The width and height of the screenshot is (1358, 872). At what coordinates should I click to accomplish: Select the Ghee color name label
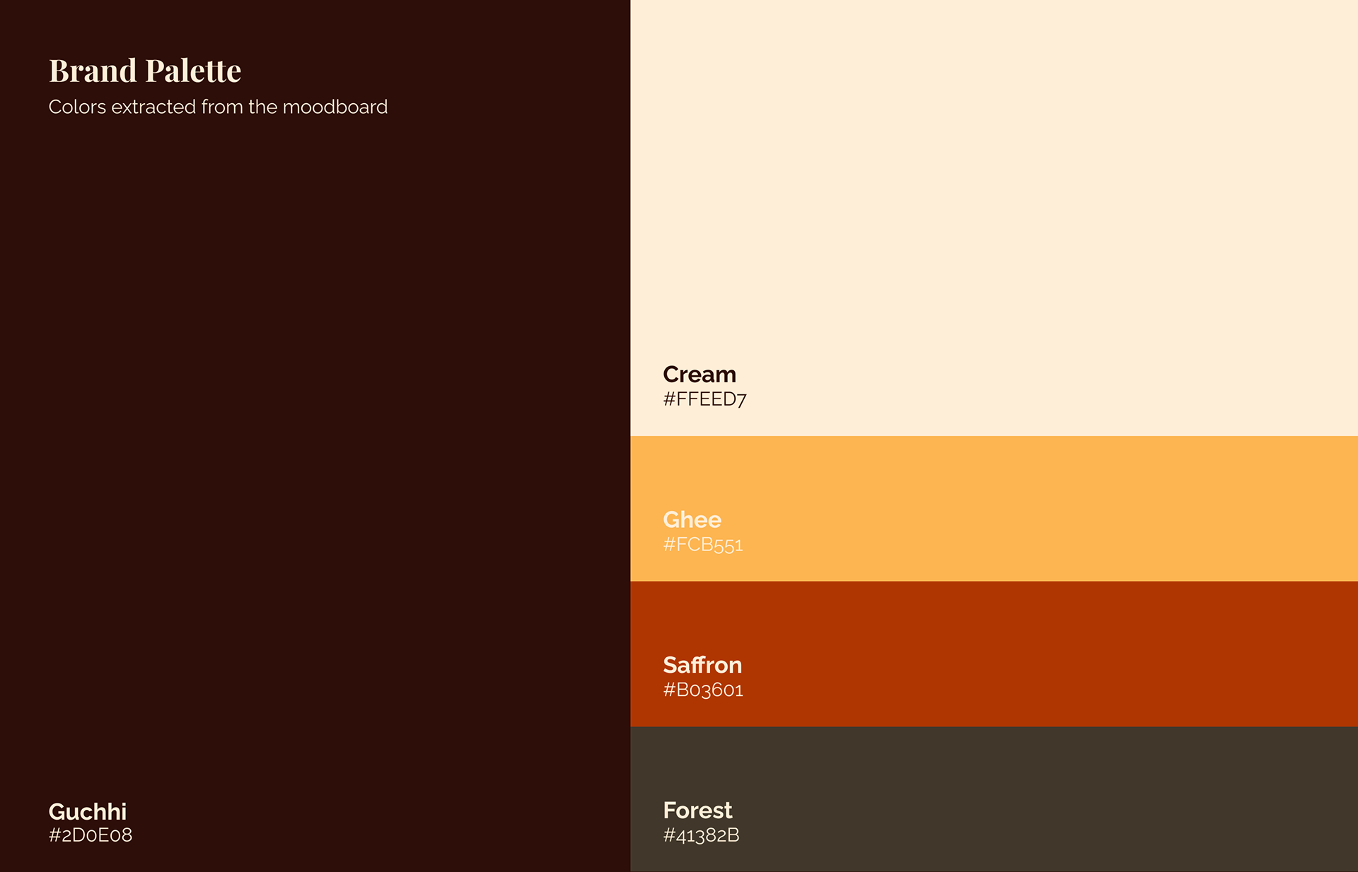[x=692, y=519]
